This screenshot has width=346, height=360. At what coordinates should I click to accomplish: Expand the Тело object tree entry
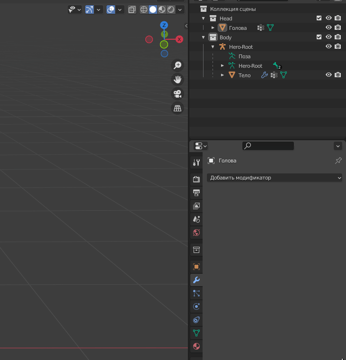222,75
